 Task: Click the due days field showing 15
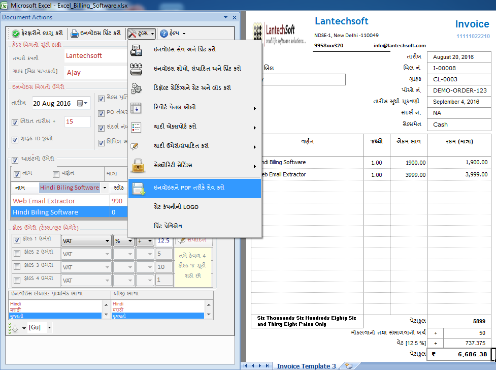coord(77,121)
